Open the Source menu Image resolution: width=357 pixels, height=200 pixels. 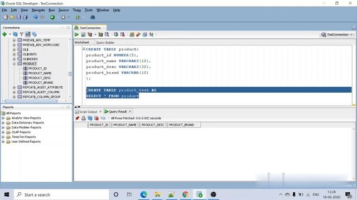tap(64, 10)
